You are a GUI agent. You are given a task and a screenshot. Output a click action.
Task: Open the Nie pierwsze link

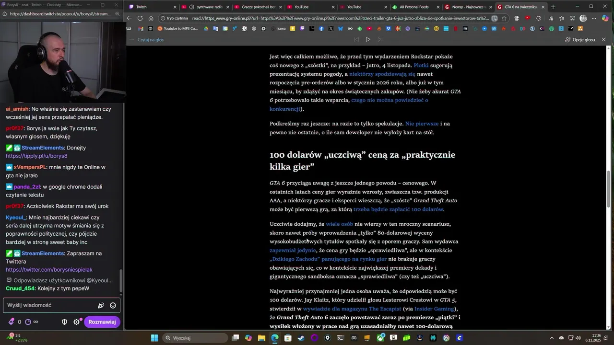coord(422,124)
